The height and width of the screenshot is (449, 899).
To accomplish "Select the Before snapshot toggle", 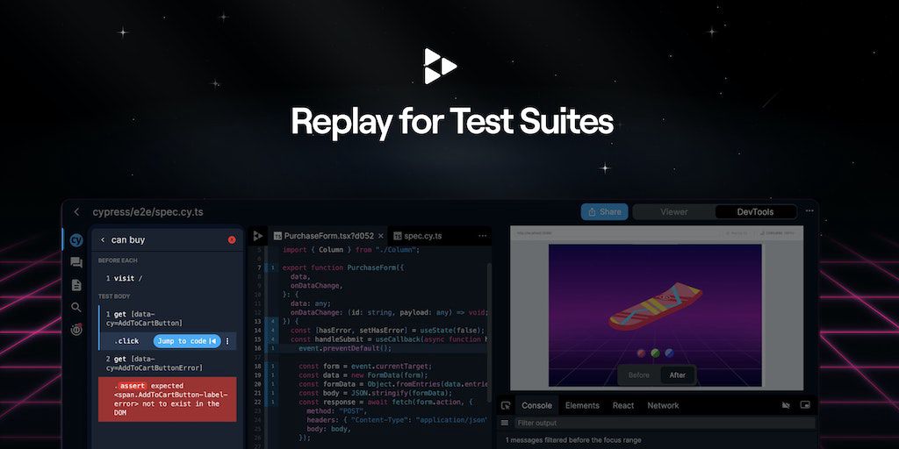I will (639, 375).
